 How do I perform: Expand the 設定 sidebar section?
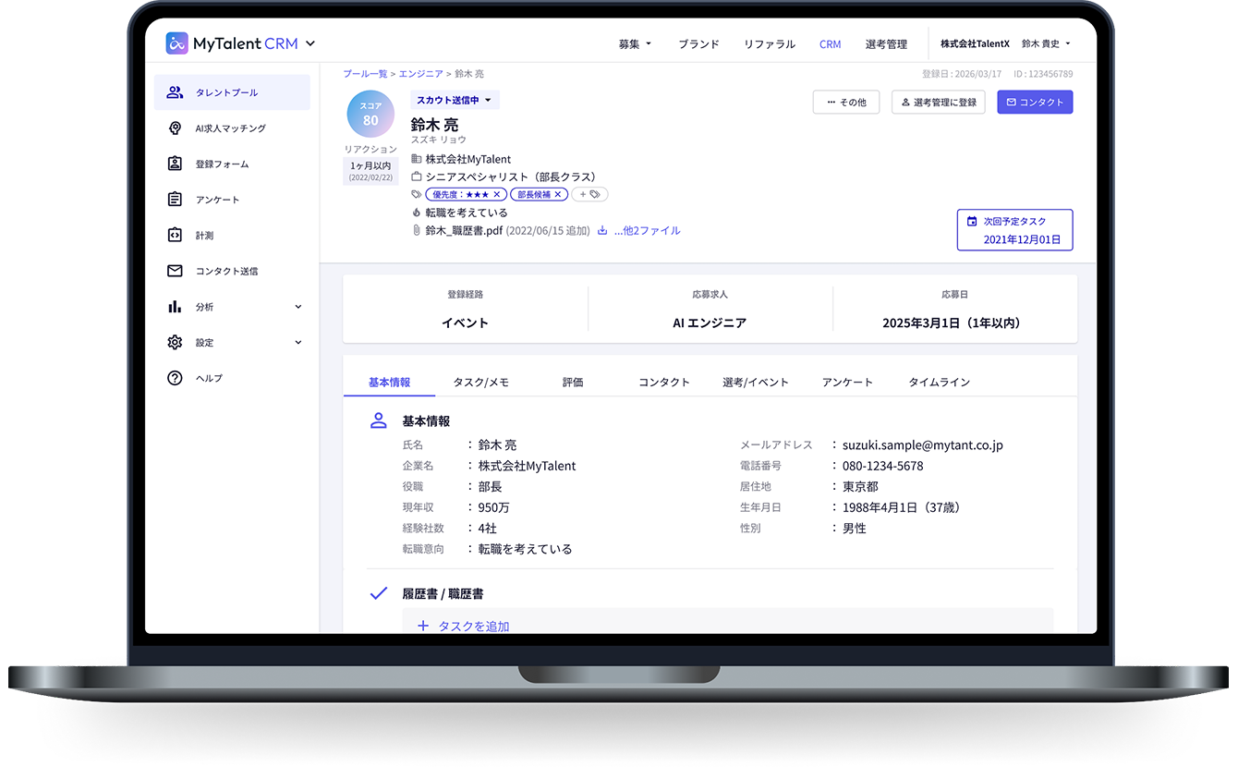297,343
